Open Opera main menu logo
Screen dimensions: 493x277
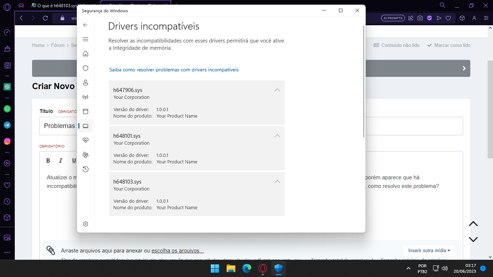pyautogui.click(x=7, y=7)
